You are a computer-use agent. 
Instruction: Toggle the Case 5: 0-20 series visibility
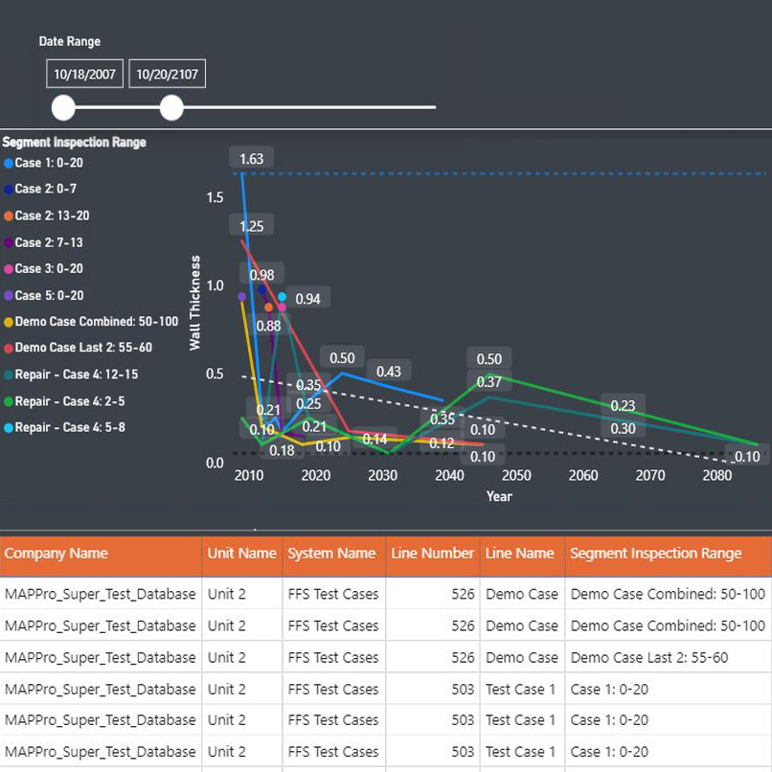10,295
